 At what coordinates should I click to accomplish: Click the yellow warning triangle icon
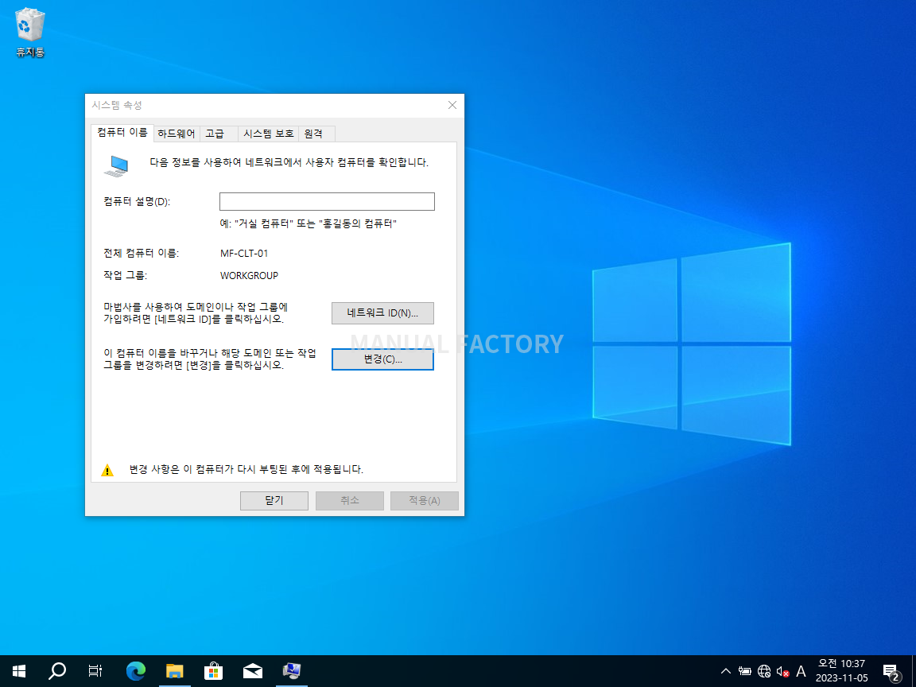coord(107,470)
